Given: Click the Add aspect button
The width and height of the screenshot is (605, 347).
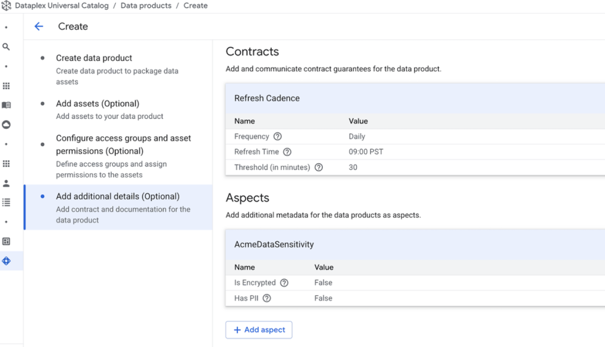Looking at the screenshot, I should 259,330.
